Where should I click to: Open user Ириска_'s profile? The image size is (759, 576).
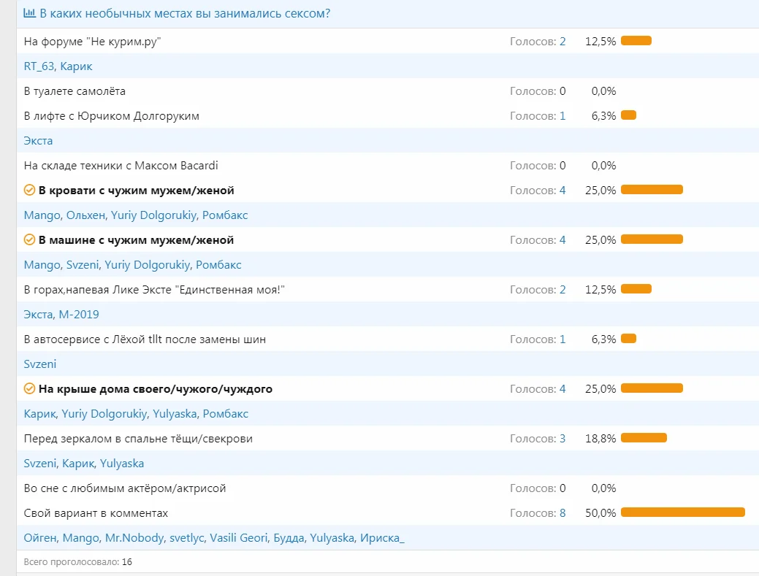(382, 538)
